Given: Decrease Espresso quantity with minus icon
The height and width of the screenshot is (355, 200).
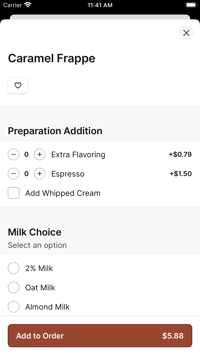Looking at the screenshot, I should tap(13, 174).
